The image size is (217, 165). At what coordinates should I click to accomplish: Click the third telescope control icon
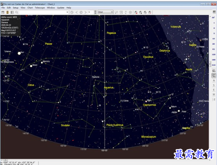pos(145,12)
